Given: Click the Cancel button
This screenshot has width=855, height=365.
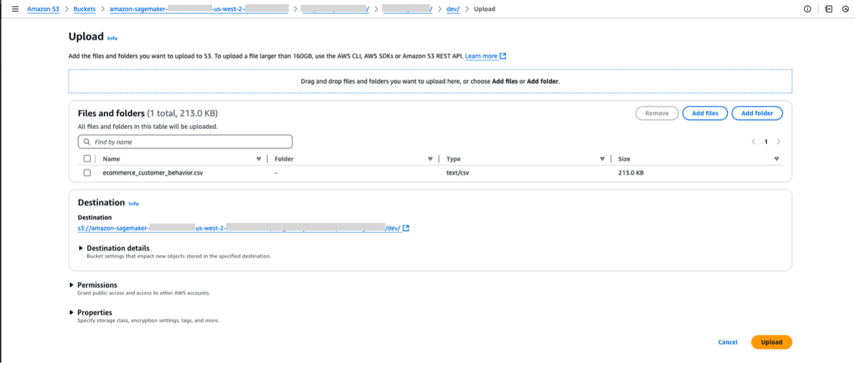Looking at the screenshot, I should [x=728, y=342].
